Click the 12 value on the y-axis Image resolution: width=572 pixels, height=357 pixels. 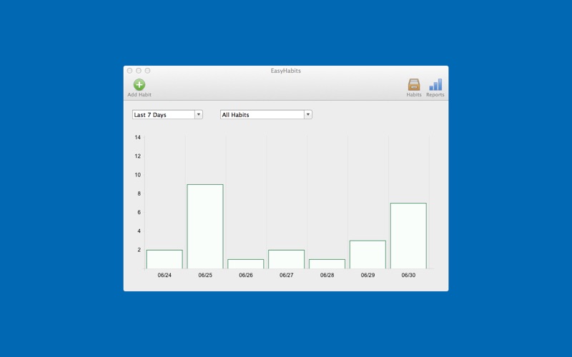tap(137, 156)
